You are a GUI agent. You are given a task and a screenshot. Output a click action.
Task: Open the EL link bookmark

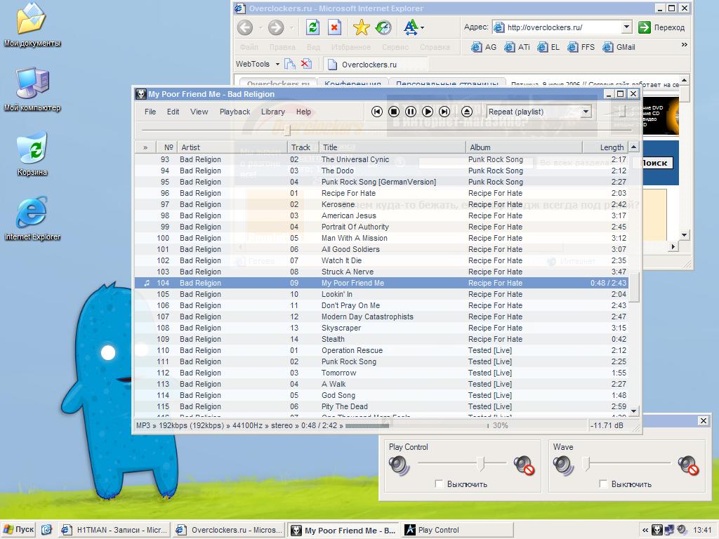click(x=548, y=47)
